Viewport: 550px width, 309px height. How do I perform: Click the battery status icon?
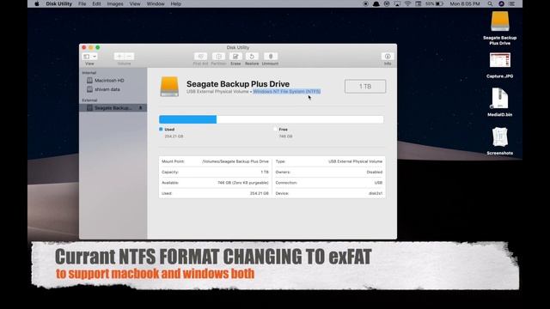(439, 3)
